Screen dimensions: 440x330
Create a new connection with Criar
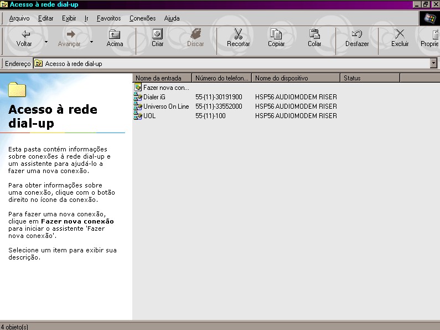[157, 39]
